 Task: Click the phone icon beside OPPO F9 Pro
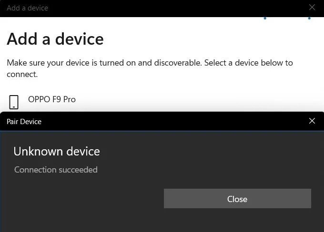tap(14, 102)
